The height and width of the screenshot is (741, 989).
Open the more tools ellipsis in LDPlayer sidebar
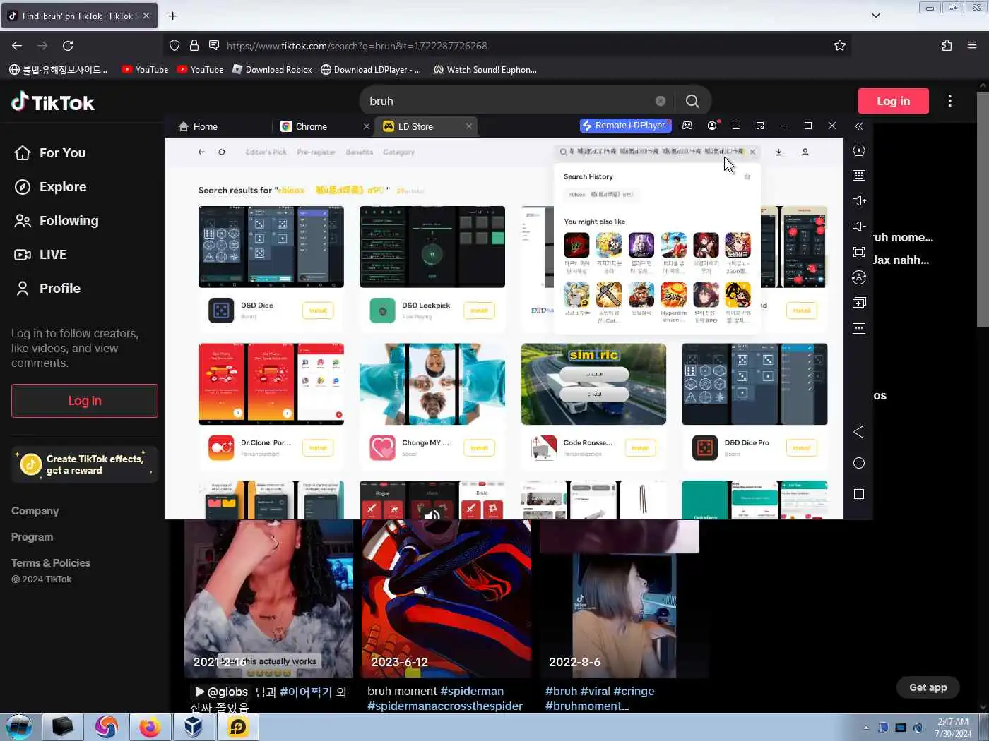pos(859,328)
